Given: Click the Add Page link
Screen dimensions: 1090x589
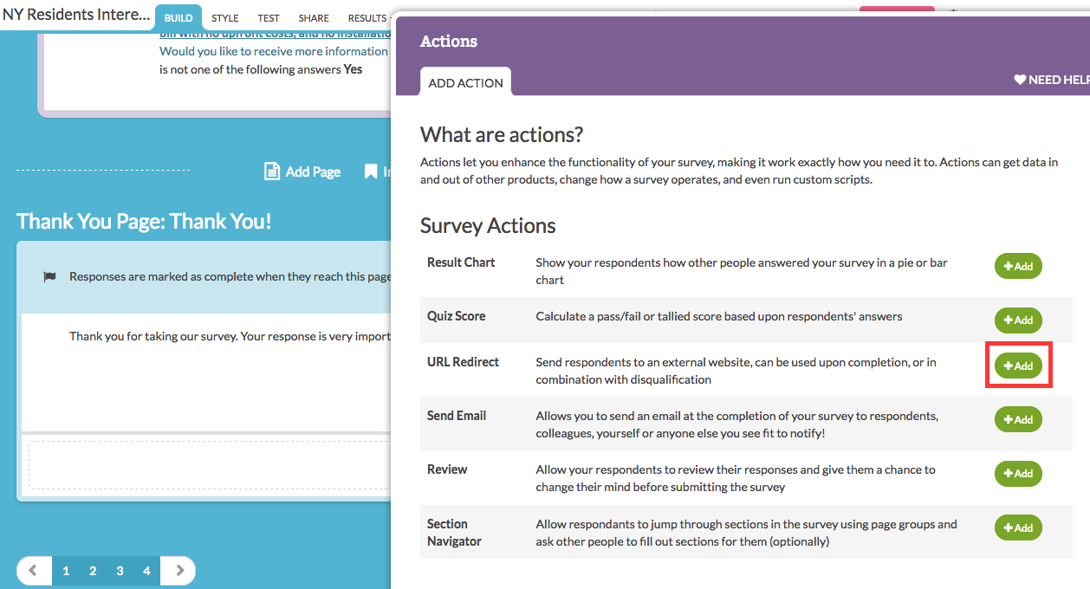Looking at the screenshot, I should 313,172.
